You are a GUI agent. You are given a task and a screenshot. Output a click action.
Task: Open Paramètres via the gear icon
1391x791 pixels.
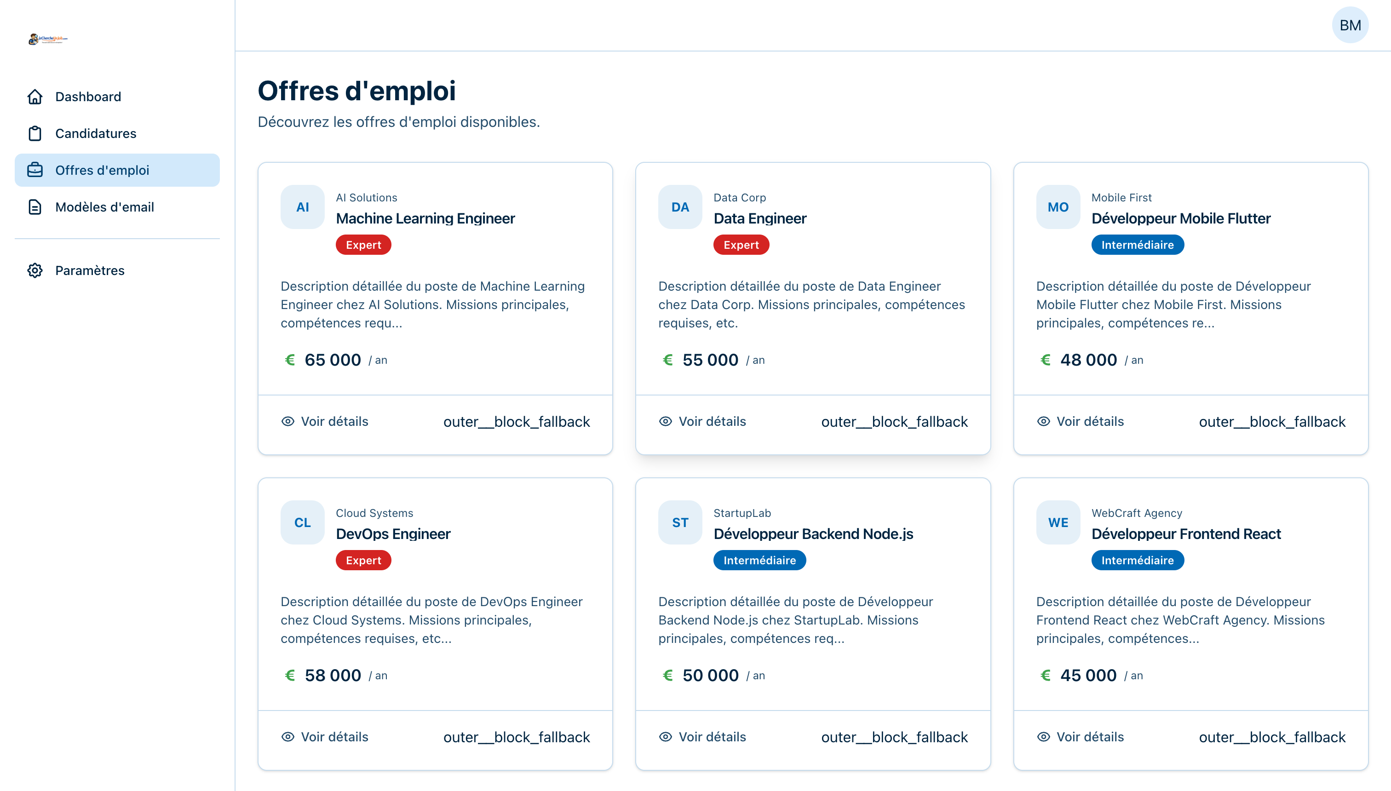34,270
